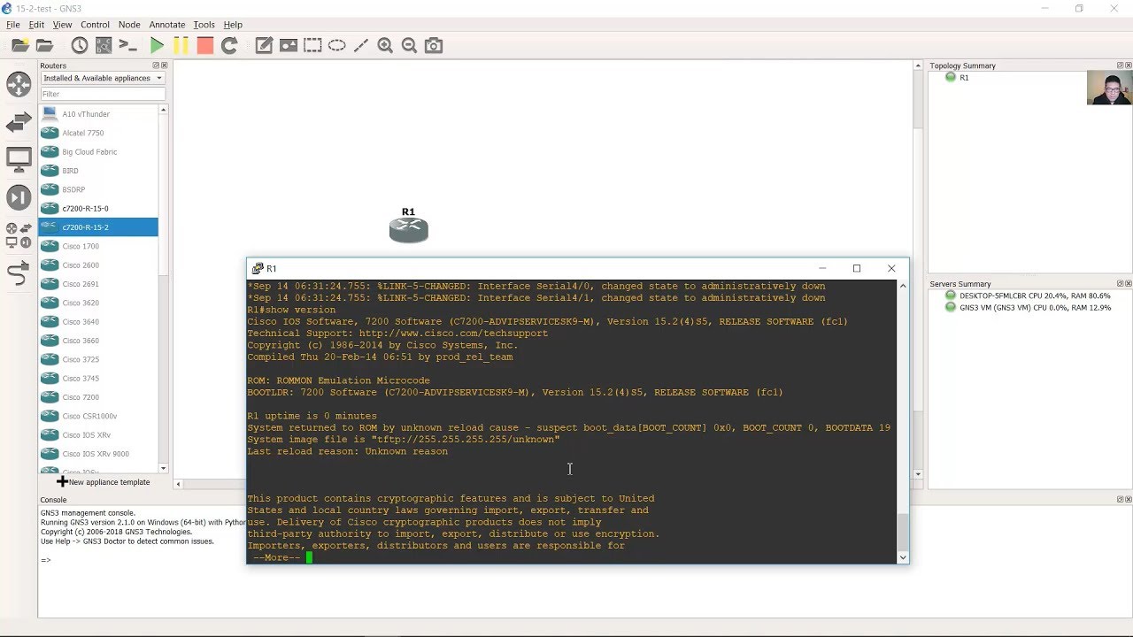The width and height of the screenshot is (1133, 637).
Task: Browse security devices sidebar icon
Action: pos(19,197)
